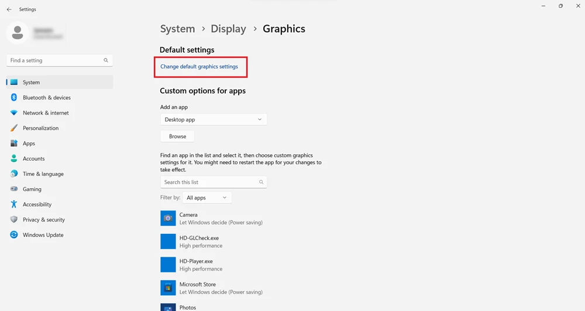Click the Privacy & security shield icon
This screenshot has width=585, height=311.
[x=14, y=219]
